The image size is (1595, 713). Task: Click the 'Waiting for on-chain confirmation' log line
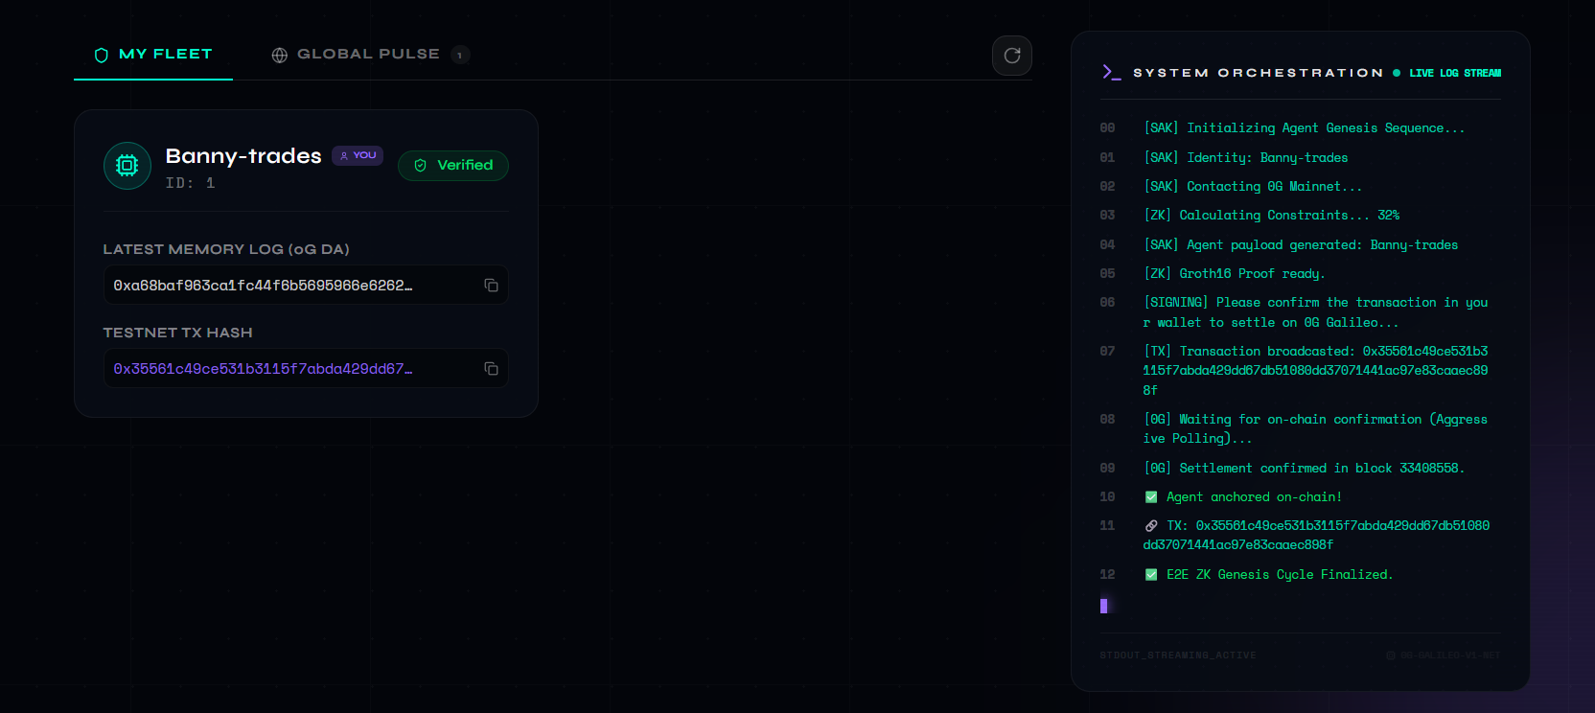[x=1315, y=429]
